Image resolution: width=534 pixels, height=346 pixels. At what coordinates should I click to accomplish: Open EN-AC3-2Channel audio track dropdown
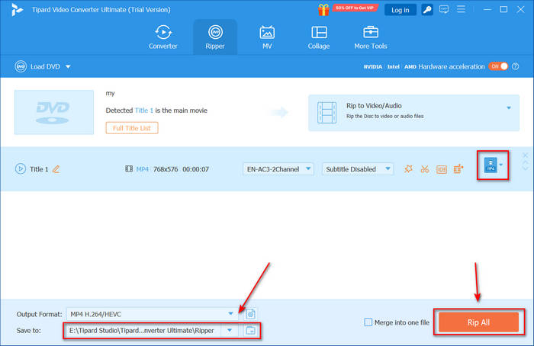point(278,169)
